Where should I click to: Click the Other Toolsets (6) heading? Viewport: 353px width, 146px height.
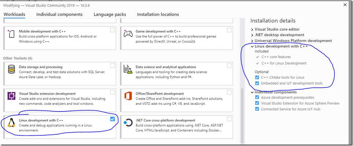click(18, 58)
